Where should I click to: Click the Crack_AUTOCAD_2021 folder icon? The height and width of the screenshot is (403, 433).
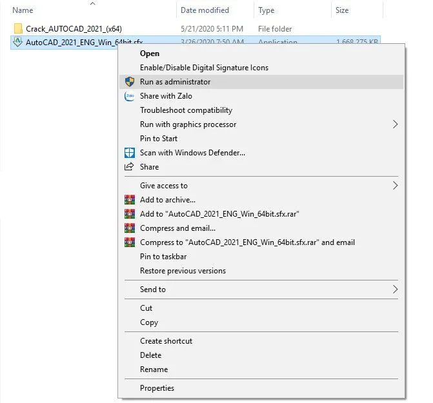coord(18,28)
